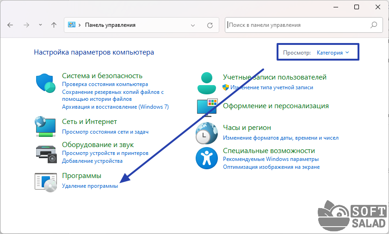Open Удаление программы link
The width and height of the screenshot is (389, 234).
tap(90, 186)
